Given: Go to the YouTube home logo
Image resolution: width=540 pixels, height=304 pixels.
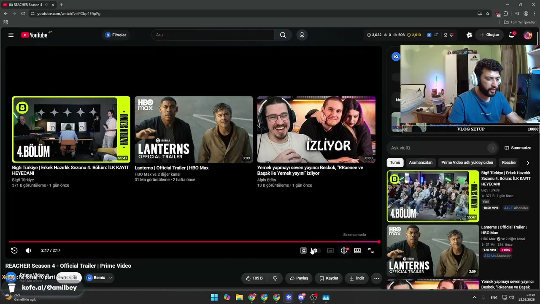Looking at the screenshot, I should click(x=34, y=35).
